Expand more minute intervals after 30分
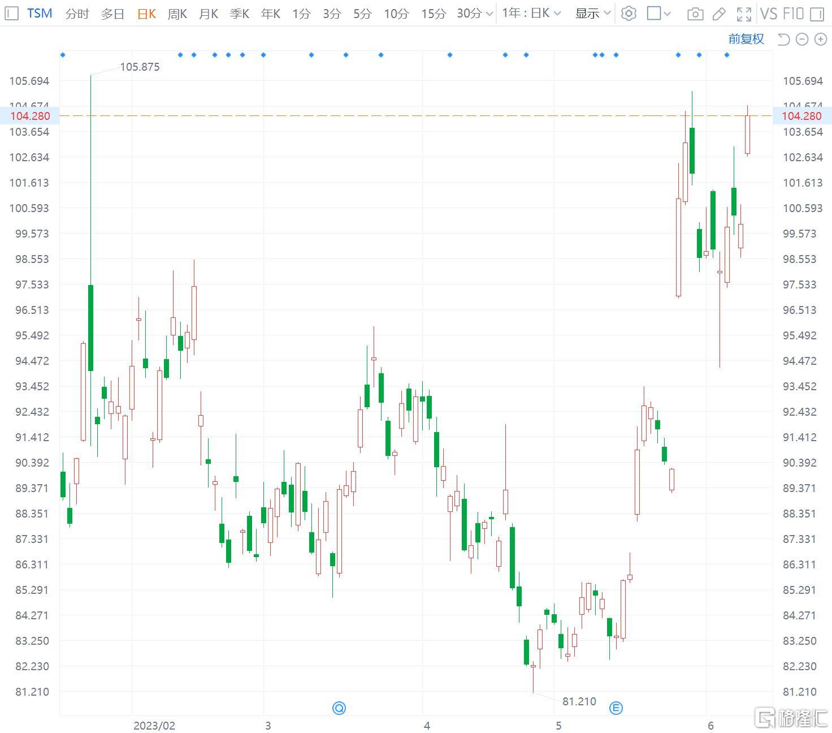 (x=489, y=14)
